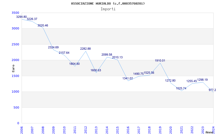This screenshot has width=216, height=135.
Task: Click the 1025.74 value label
Action: [x=181, y=89]
